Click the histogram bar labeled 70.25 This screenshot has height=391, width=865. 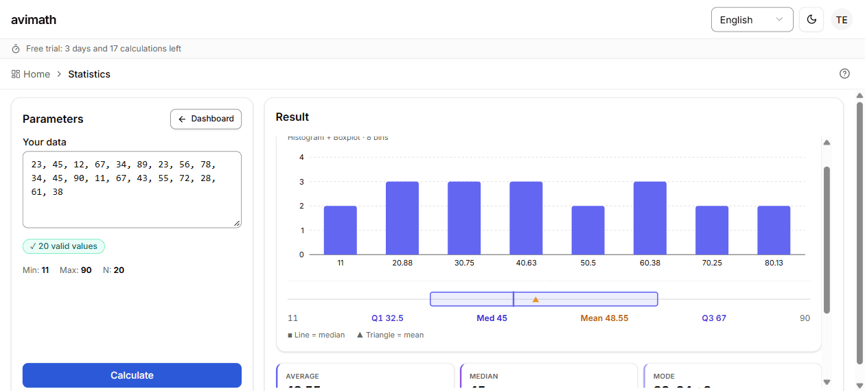712,230
